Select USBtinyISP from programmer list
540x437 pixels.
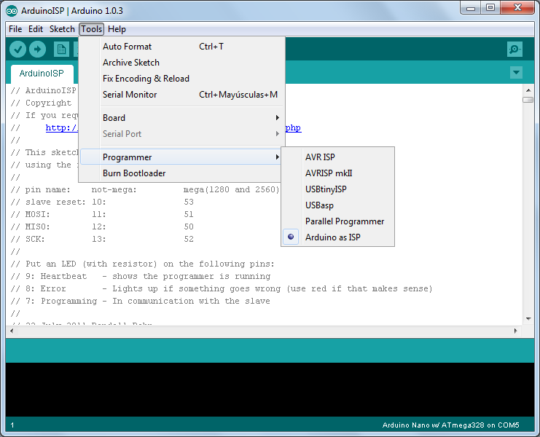point(338,189)
